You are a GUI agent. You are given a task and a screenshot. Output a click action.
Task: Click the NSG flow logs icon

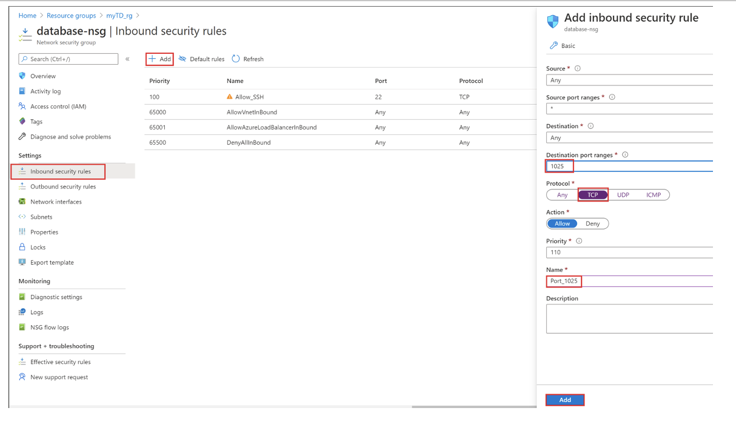tap(22, 327)
